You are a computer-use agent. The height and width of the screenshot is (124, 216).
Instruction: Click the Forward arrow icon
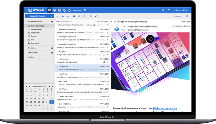tap(68, 16)
